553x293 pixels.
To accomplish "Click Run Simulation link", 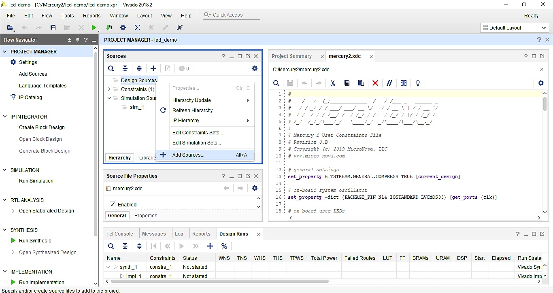I will point(36,180).
